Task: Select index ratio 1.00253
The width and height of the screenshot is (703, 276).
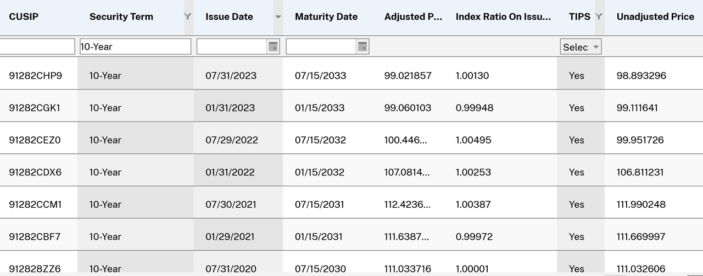Action: point(473,172)
